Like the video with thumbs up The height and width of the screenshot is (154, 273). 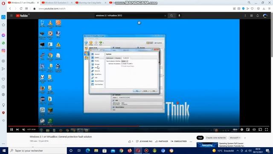tap(131, 141)
